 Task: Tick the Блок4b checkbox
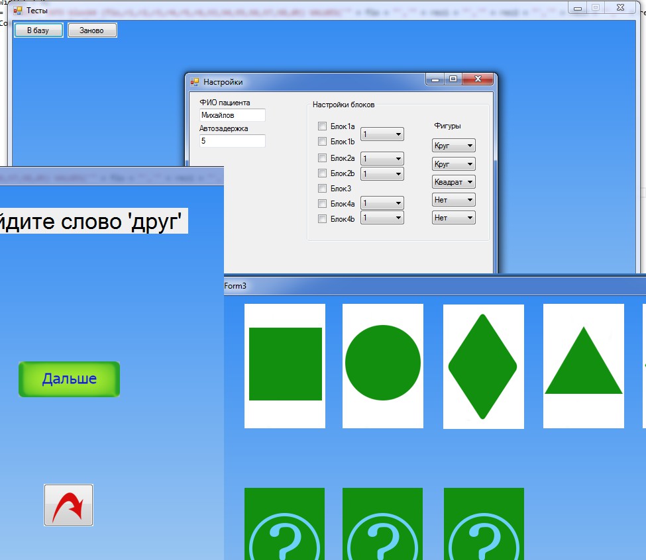click(322, 219)
